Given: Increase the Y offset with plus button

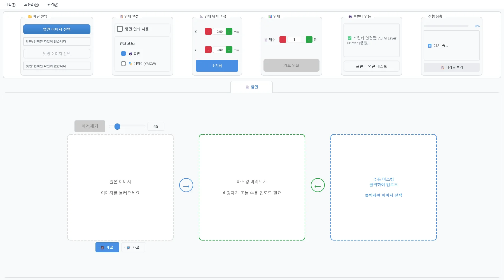Looking at the screenshot, I should (229, 50).
